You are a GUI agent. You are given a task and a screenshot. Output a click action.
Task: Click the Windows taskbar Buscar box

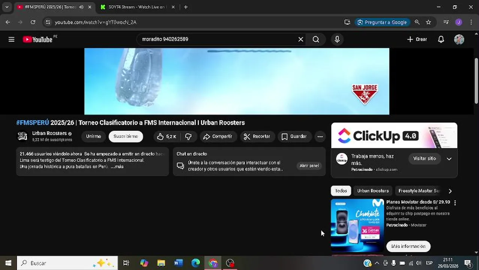tap(68, 263)
